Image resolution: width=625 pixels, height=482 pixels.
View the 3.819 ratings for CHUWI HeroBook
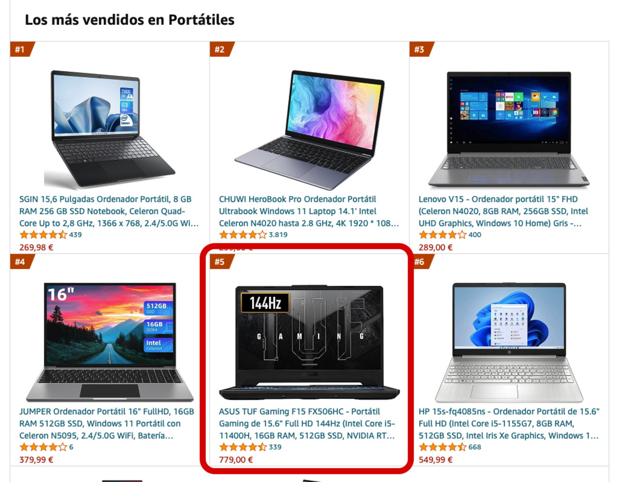[x=253, y=235]
